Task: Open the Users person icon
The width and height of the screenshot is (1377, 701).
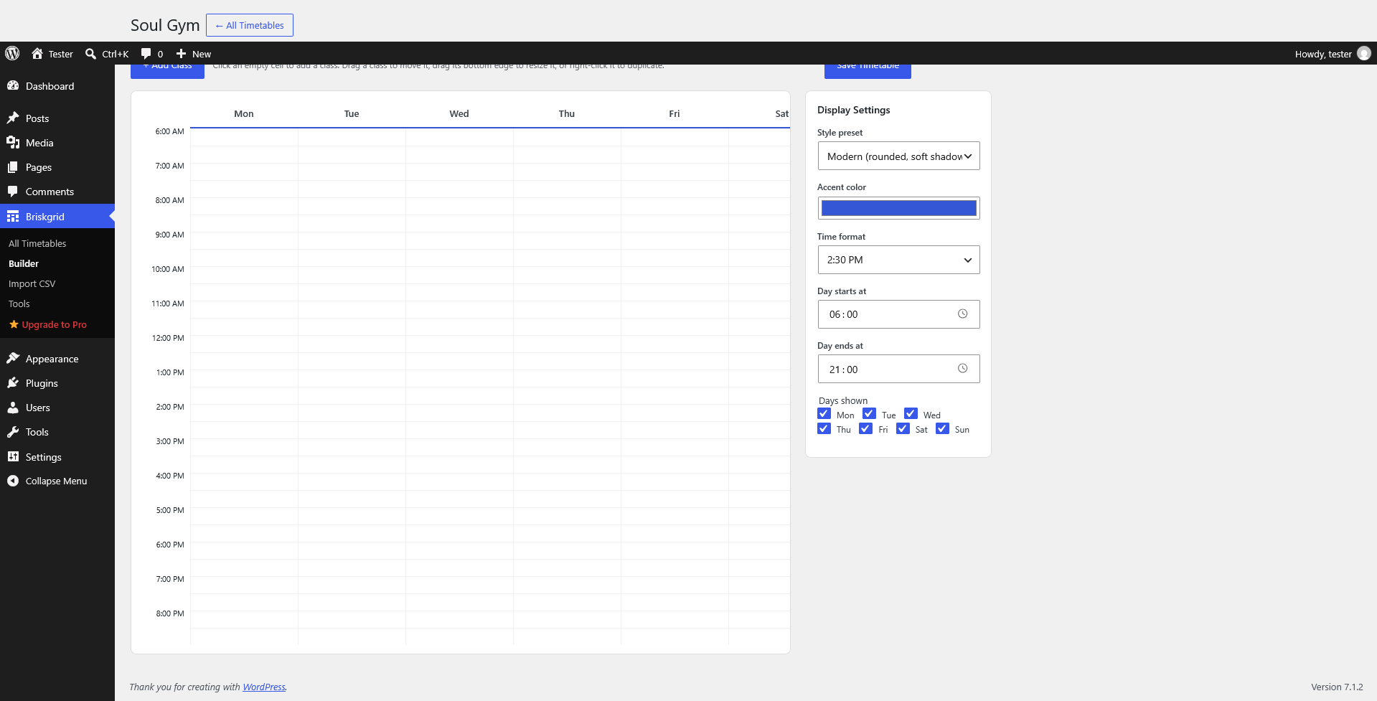Action: pyautogui.click(x=13, y=407)
